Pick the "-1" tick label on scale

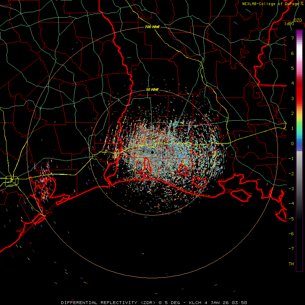tap(291, 159)
